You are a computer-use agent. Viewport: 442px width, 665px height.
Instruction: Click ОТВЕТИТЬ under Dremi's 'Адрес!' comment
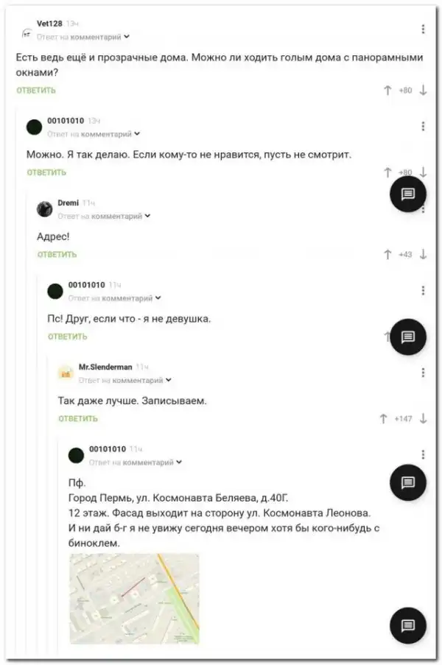click(x=57, y=255)
